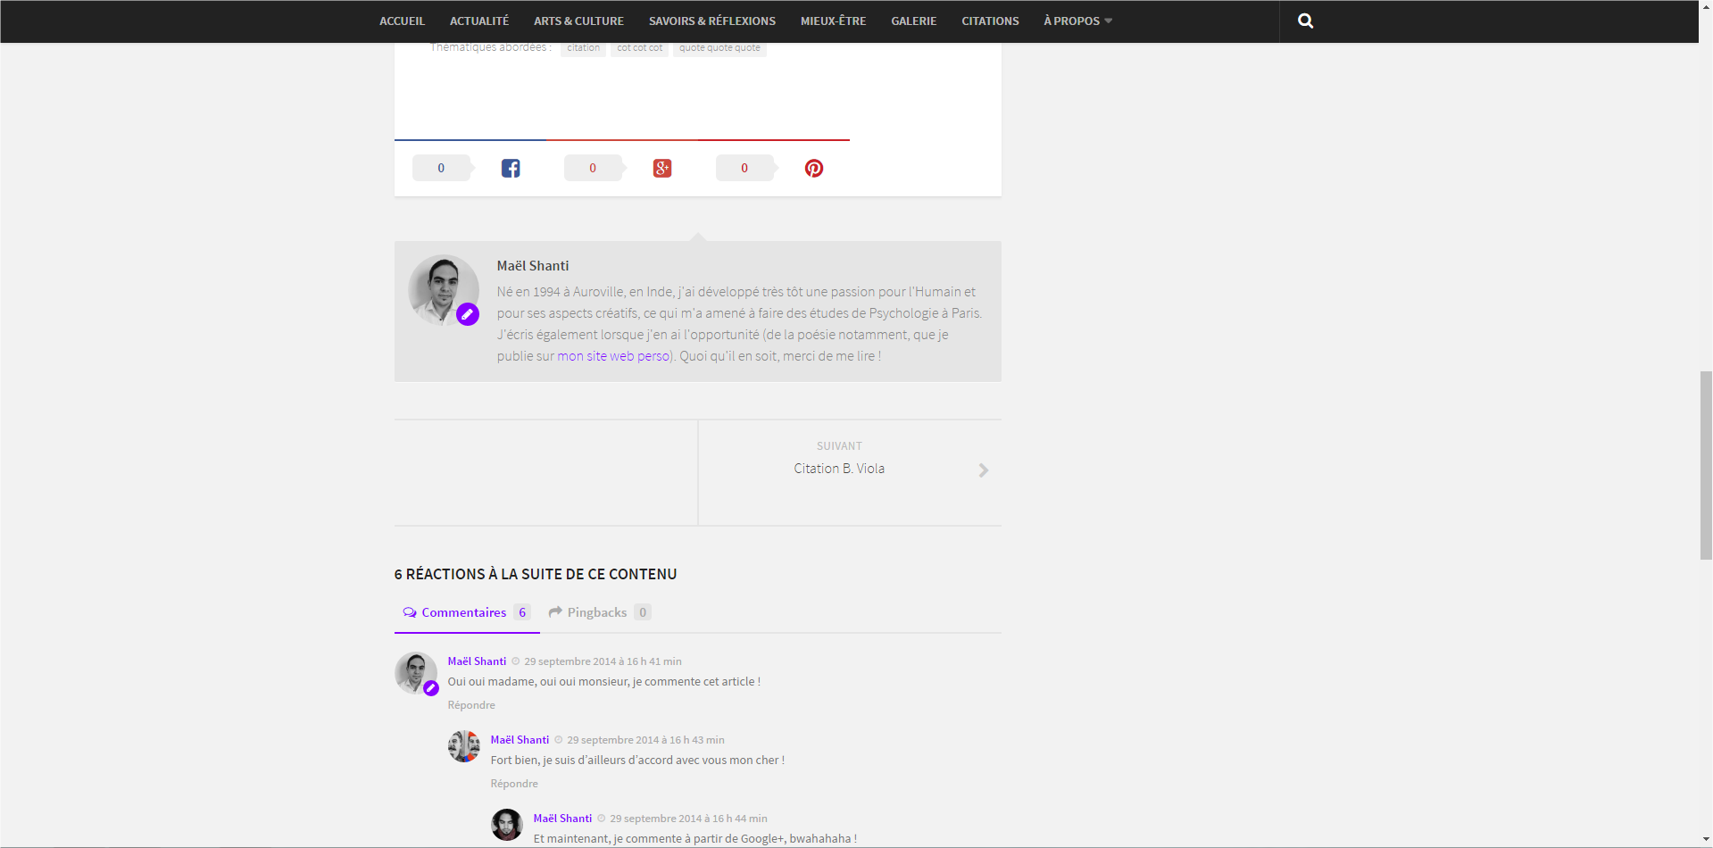This screenshot has width=1713, height=848.
Task: Reply to the 'Oui oui madame' comment
Action: pos(471,705)
